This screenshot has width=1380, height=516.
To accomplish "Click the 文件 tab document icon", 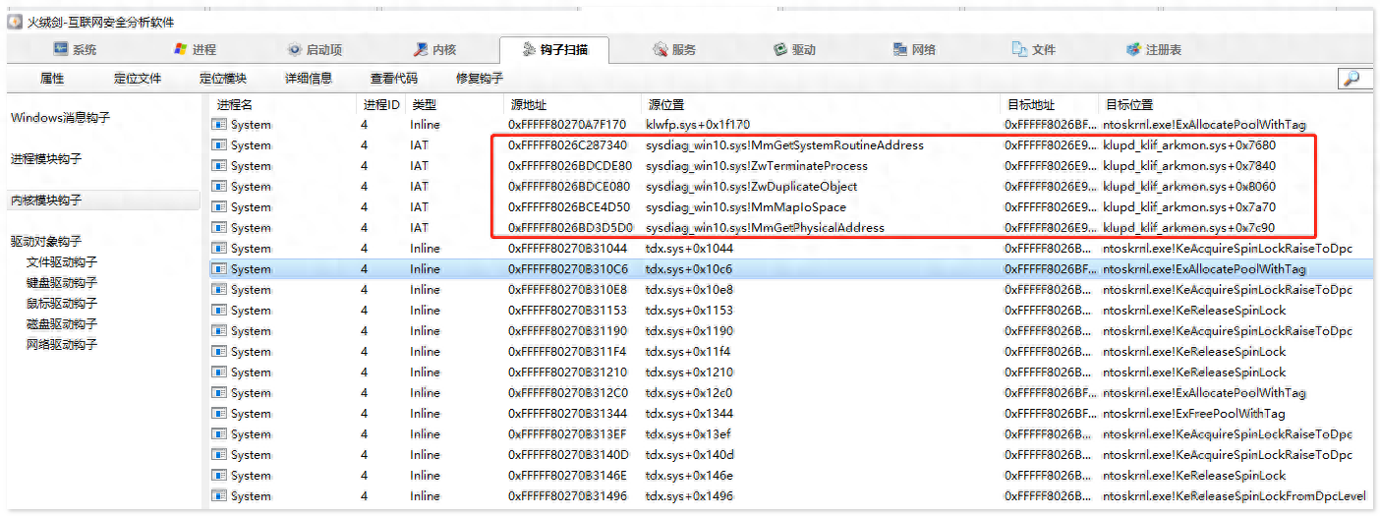I will click(1020, 49).
